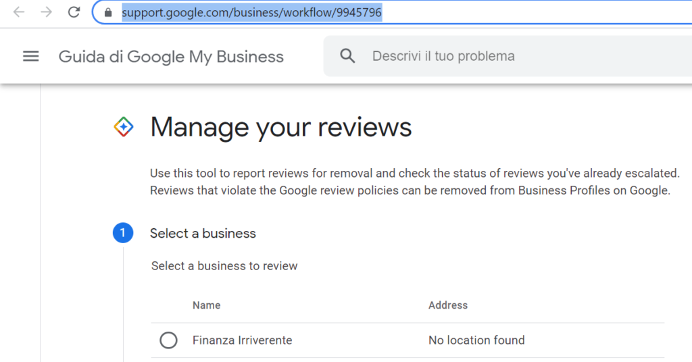This screenshot has height=362, width=692.
Task: Click the 'No location found' address cell
Action: point(476,340)
